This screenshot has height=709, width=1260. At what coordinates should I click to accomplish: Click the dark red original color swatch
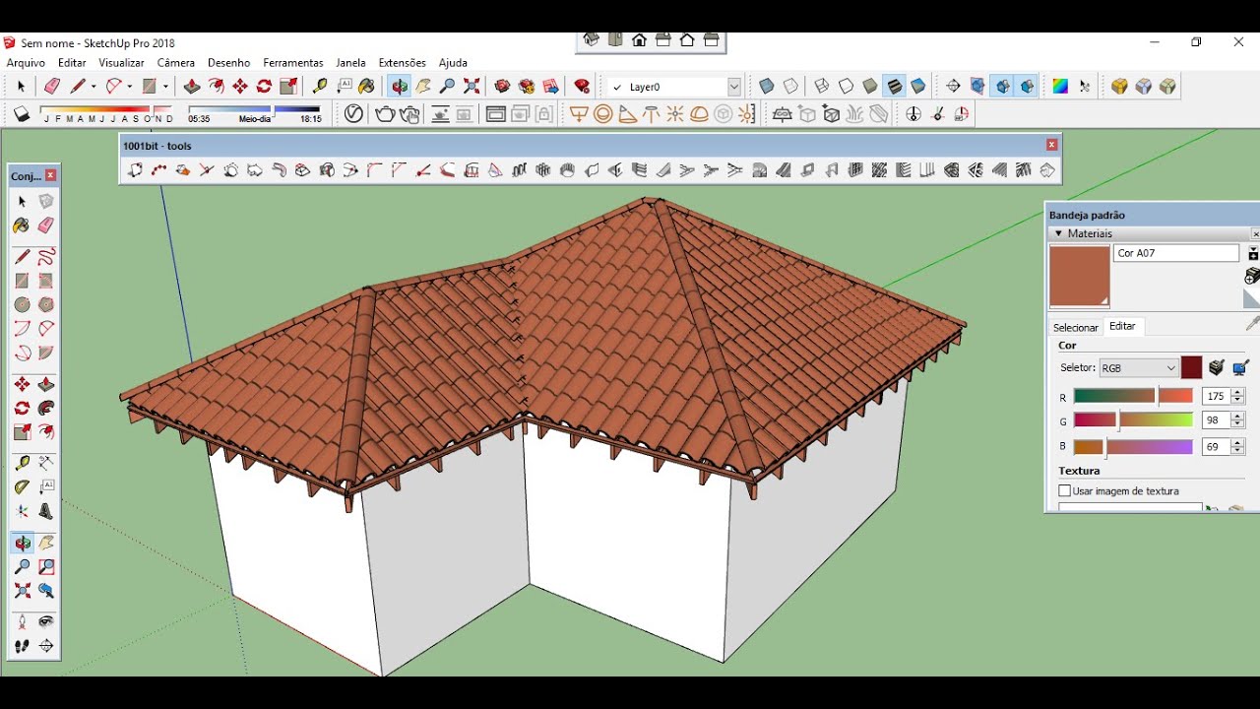point(1191,368)
